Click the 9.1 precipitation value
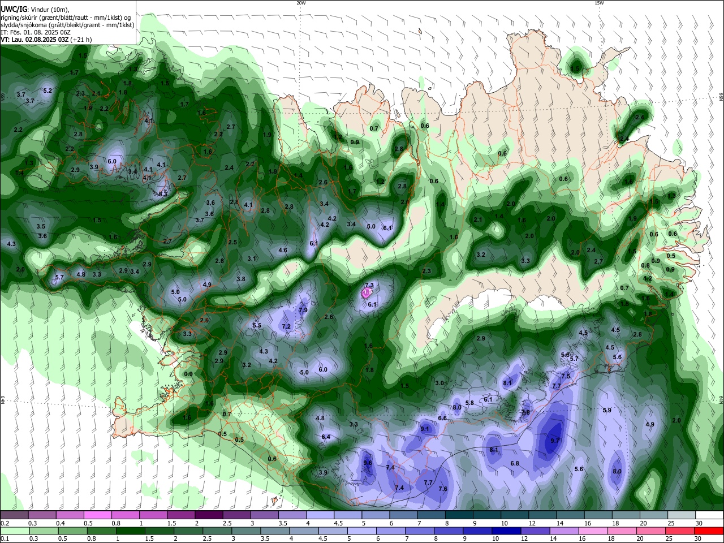The image size is (724, 543). pyautogui.click(x=425, y=429)
